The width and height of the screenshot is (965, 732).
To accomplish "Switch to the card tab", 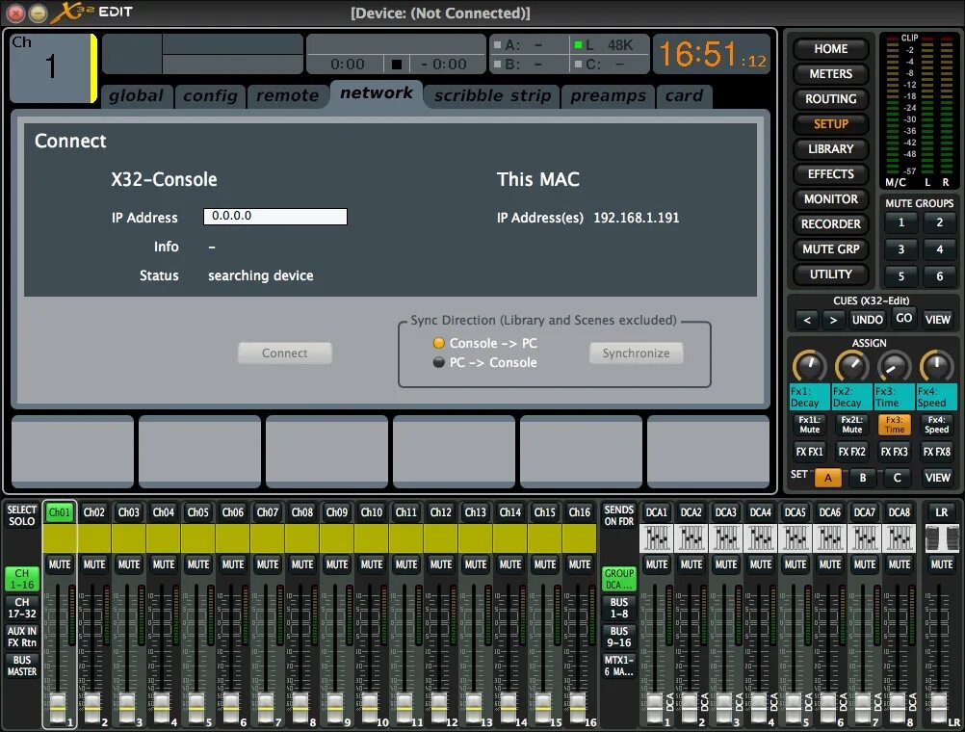I will tap(684, 96).
